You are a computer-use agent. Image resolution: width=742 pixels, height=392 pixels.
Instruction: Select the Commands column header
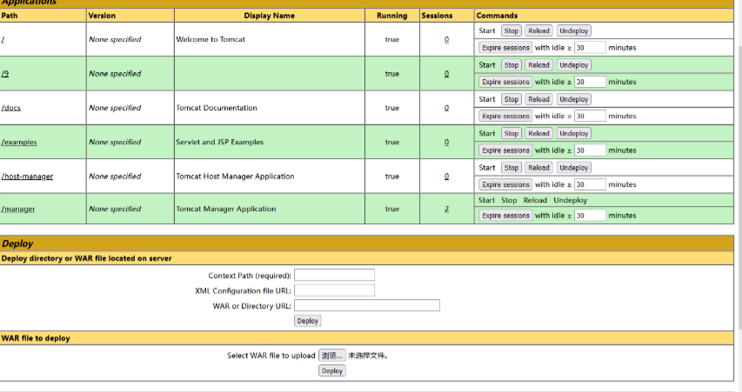click(x=497, y=16)
